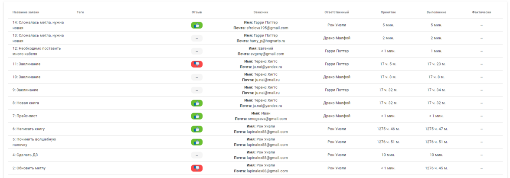Click empty review badge on request 12

click(x=196, y=51)
